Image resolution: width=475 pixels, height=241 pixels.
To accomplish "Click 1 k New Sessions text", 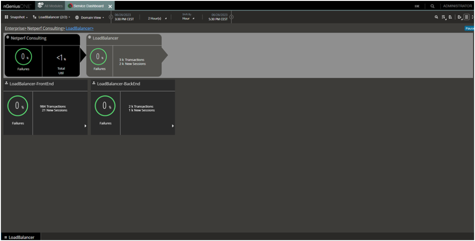I will pyautogui.click(x=141, y=110).
